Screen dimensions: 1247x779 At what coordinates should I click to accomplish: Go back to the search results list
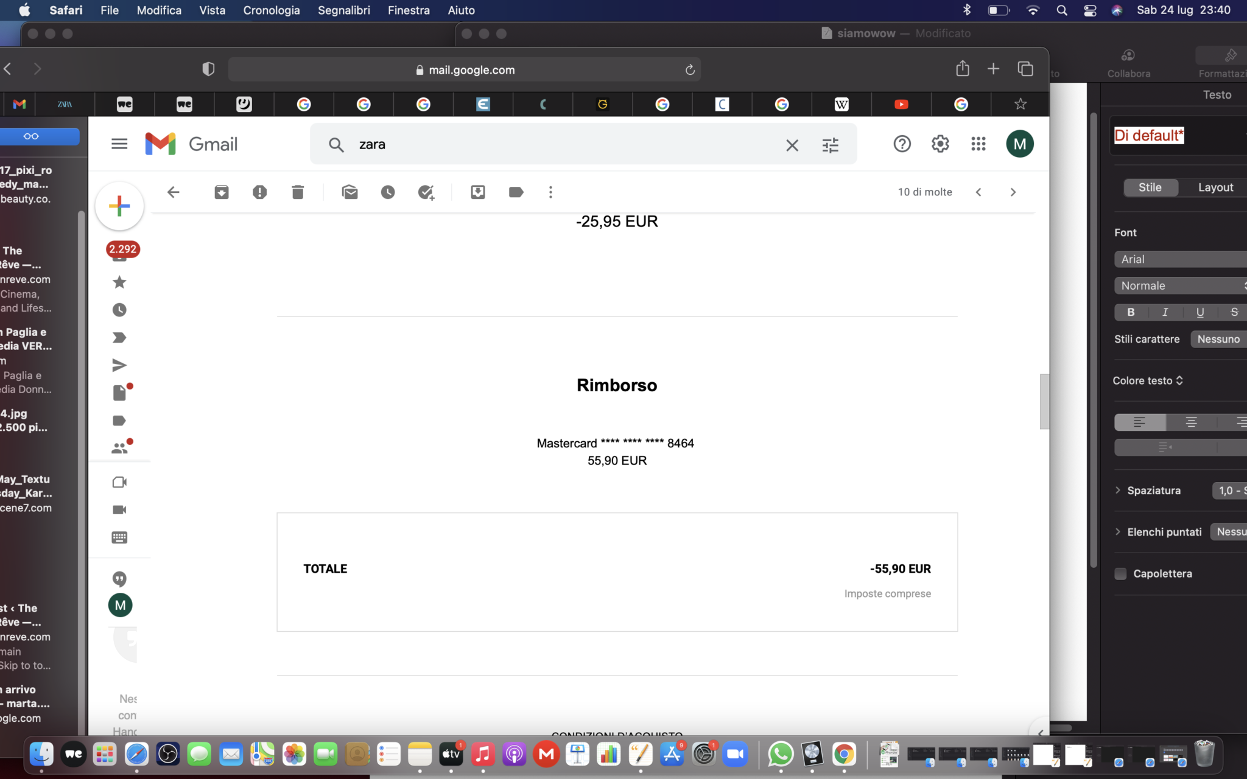pos(174,192)
